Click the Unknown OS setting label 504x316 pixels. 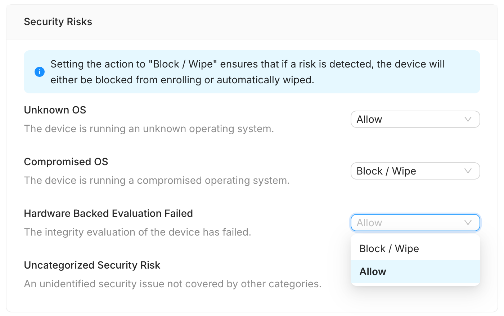click(x=55, y=110)
